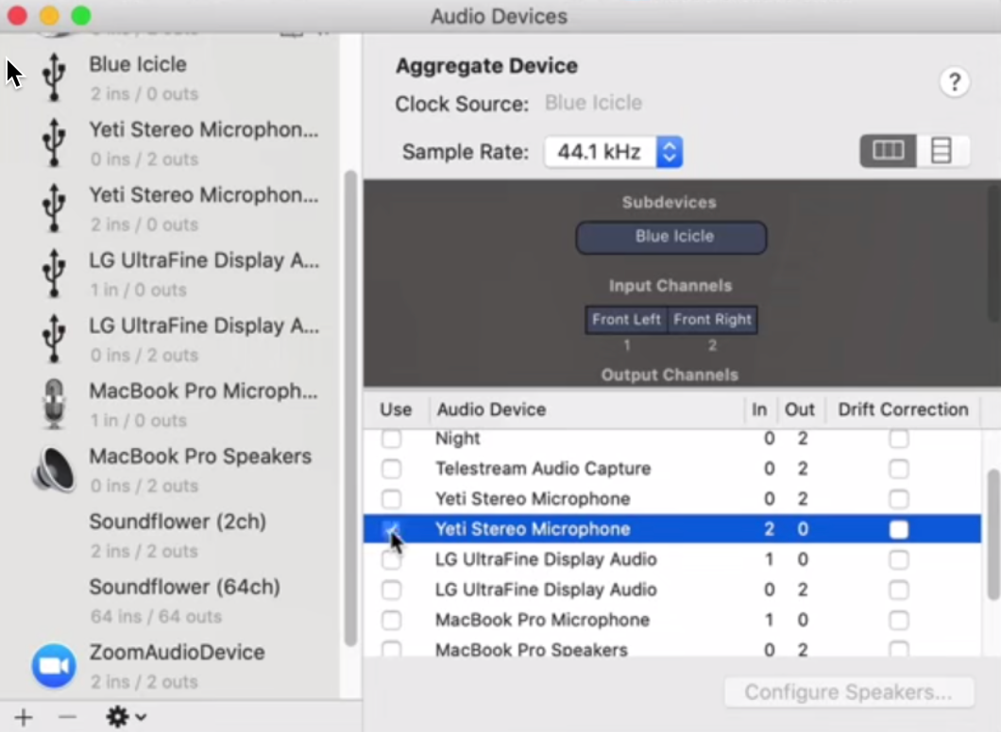Click the minus button to remove device

67,717
